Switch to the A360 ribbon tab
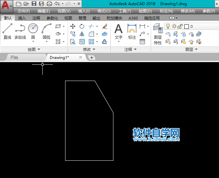The height and width of the screenshot is (178, 219). coord(133,18)
